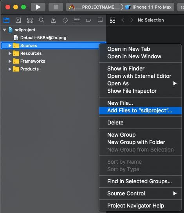
Task: Open the Issue navigator warning icon
Action: [x=53, y=20]
